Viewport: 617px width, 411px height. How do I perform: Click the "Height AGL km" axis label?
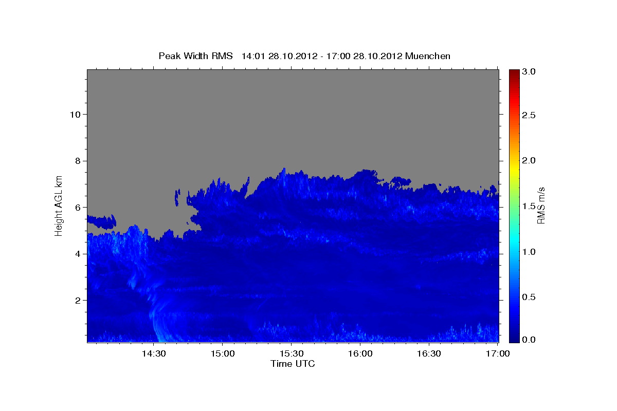point(59,206)
